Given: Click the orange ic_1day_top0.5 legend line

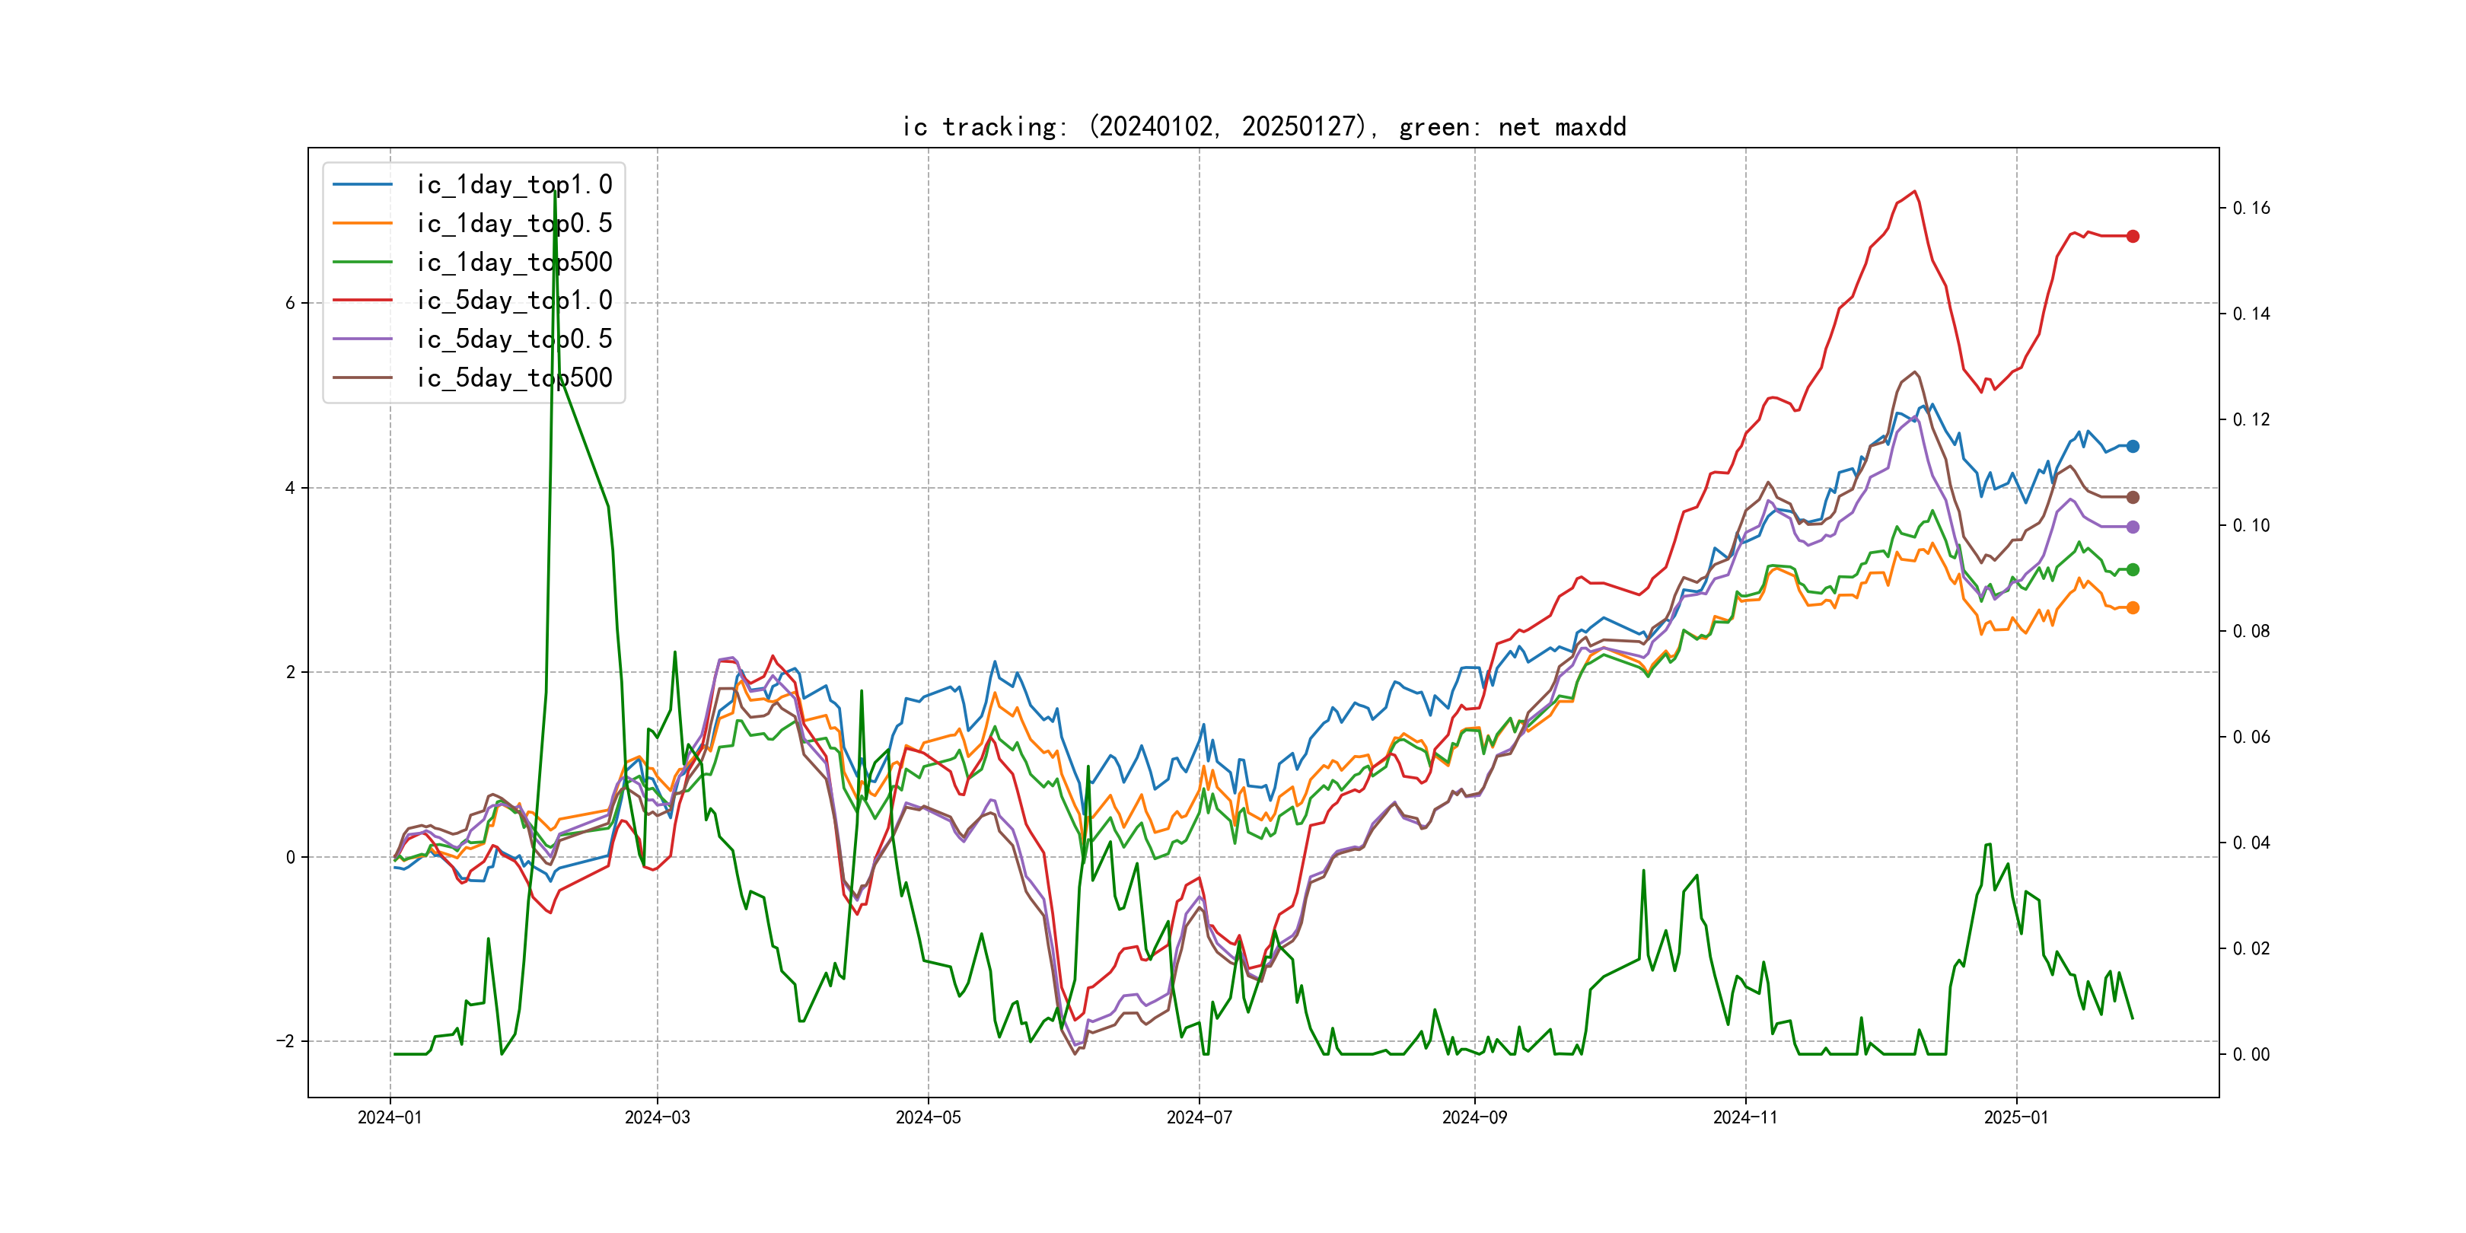Looking at the screenshot, I should 362,223.
